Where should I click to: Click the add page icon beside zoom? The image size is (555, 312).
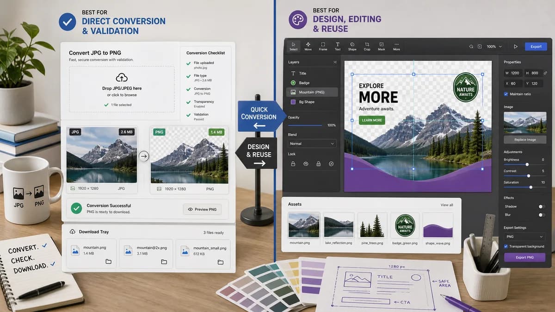pos(480,47)
